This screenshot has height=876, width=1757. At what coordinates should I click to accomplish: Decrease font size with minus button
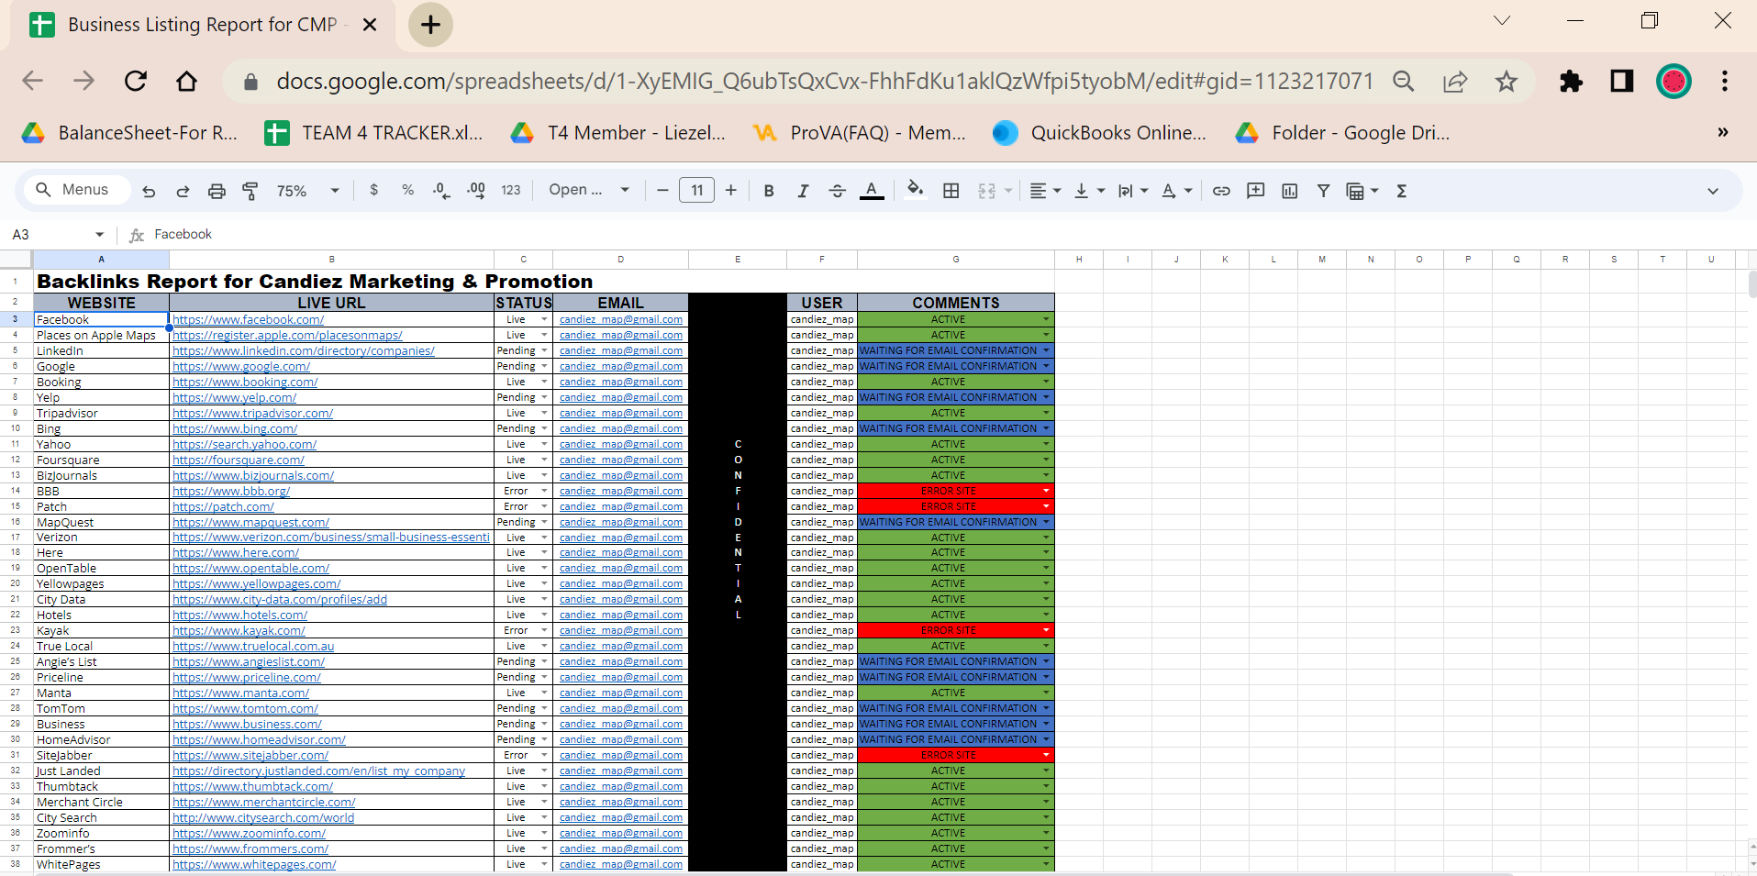pyautogui.click(x=662, y=191)
